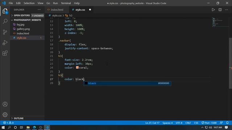
Task: Open the View menu
Action: (40, 3)
